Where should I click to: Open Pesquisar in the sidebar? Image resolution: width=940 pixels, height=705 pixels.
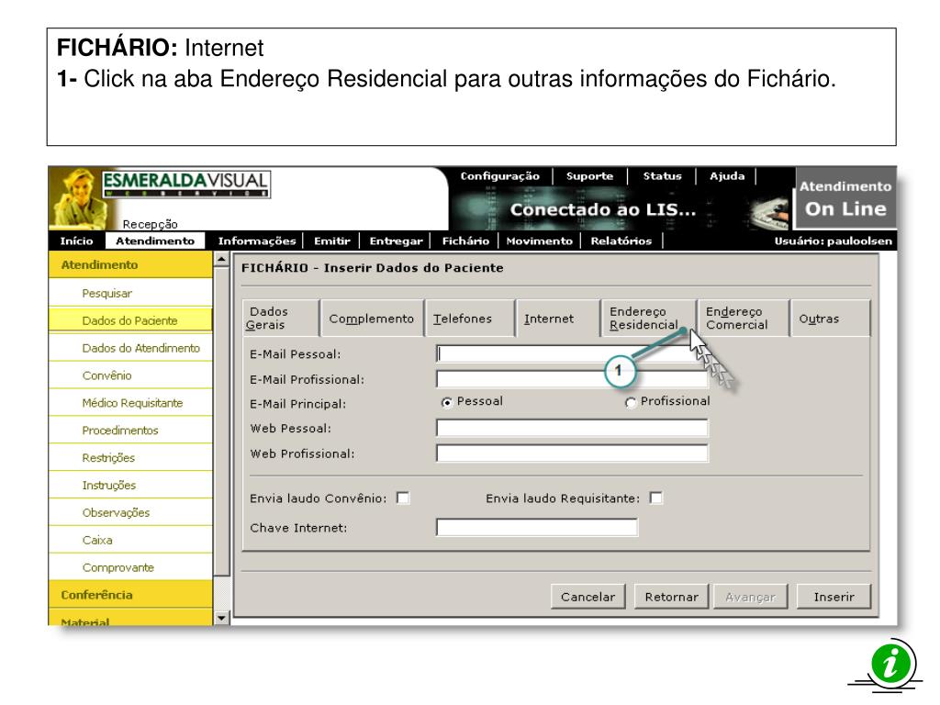coord(130,293)
